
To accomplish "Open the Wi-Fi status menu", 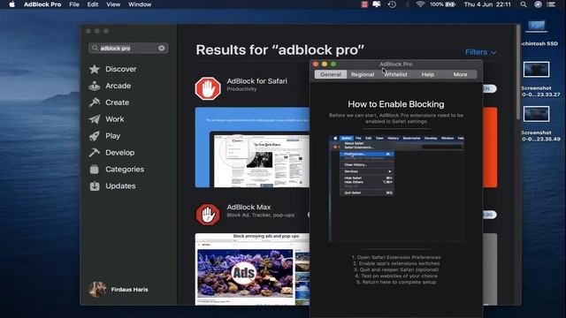I will (x=420, y=4).
